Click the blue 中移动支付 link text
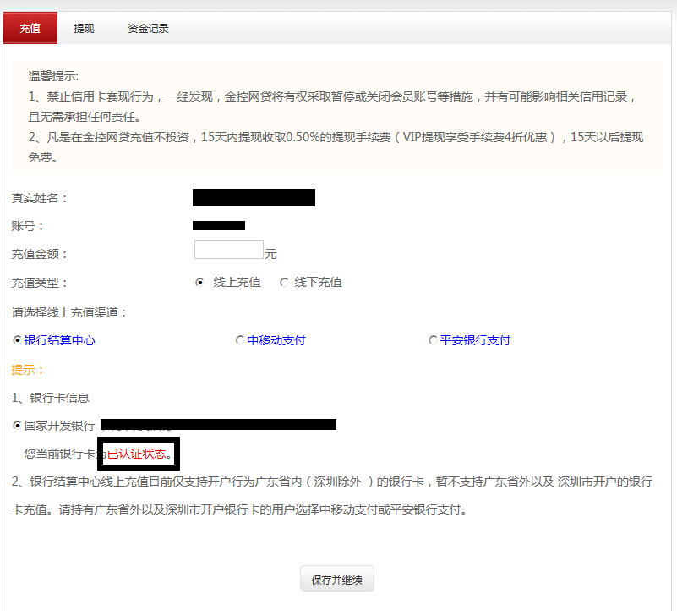 (x=276, y=340)
